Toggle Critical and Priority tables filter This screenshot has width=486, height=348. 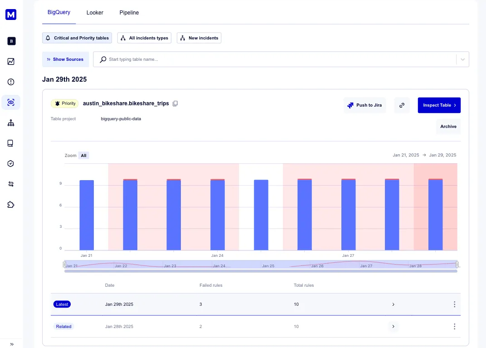(x=77, y=38)
